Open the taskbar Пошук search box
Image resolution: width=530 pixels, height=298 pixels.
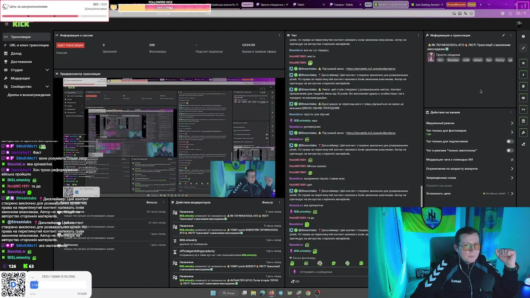pos(229,293)
